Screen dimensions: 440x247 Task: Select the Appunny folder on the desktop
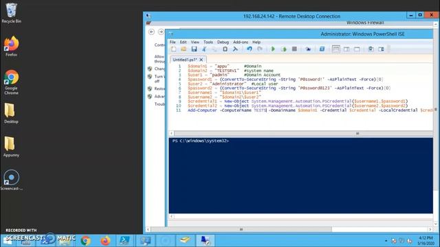point(11,147)
